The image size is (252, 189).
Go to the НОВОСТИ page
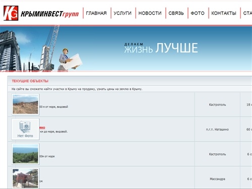150,13
